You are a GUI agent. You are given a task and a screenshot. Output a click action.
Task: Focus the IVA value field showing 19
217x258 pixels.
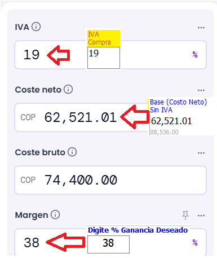point(110,55)
